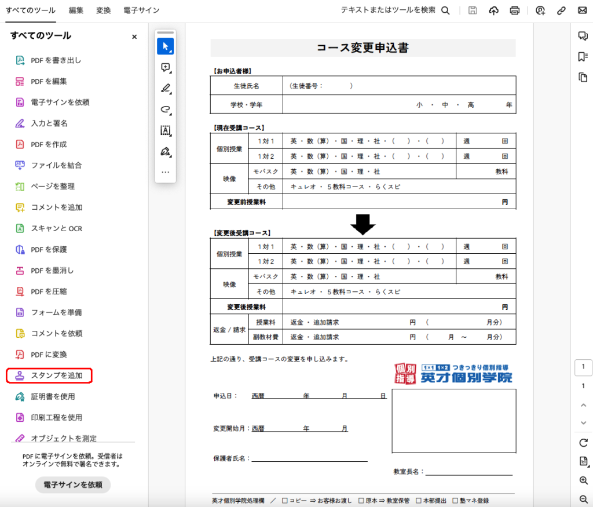Click the page number box showing 1
Image resolution: width=593 pixels, height=507 pixels.
pyautogui.click(x=583, y=367)
